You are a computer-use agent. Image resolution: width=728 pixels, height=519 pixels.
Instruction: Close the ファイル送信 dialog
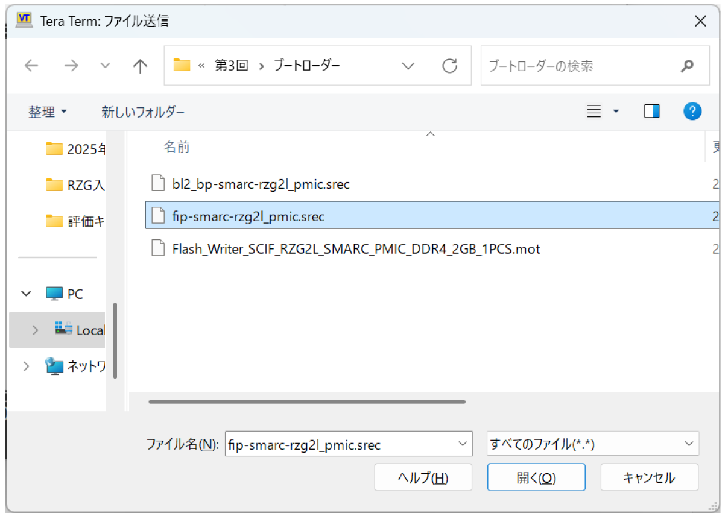pyautogui.click(x=700, y=21)
